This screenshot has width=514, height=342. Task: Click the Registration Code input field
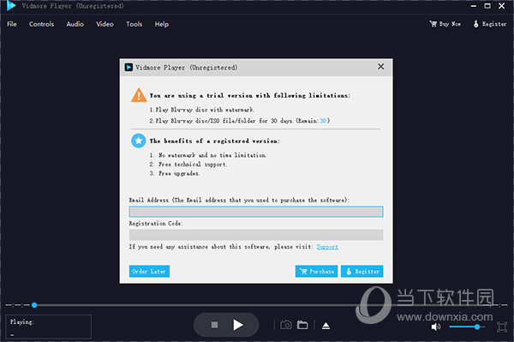[x=256, y=235]
